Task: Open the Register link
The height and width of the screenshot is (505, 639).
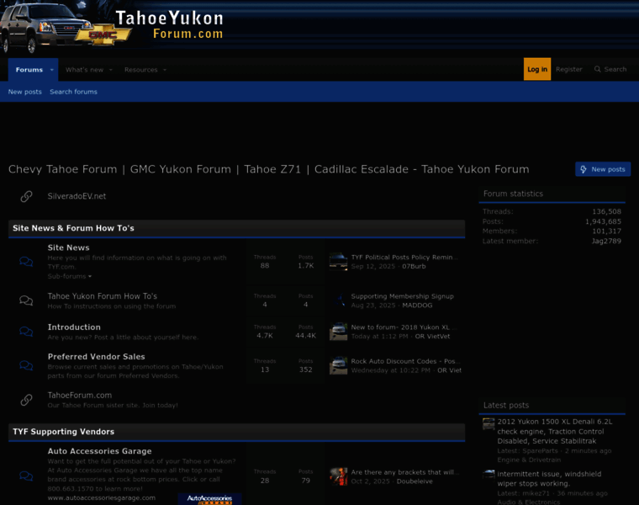Action: [x=569, y=70]
